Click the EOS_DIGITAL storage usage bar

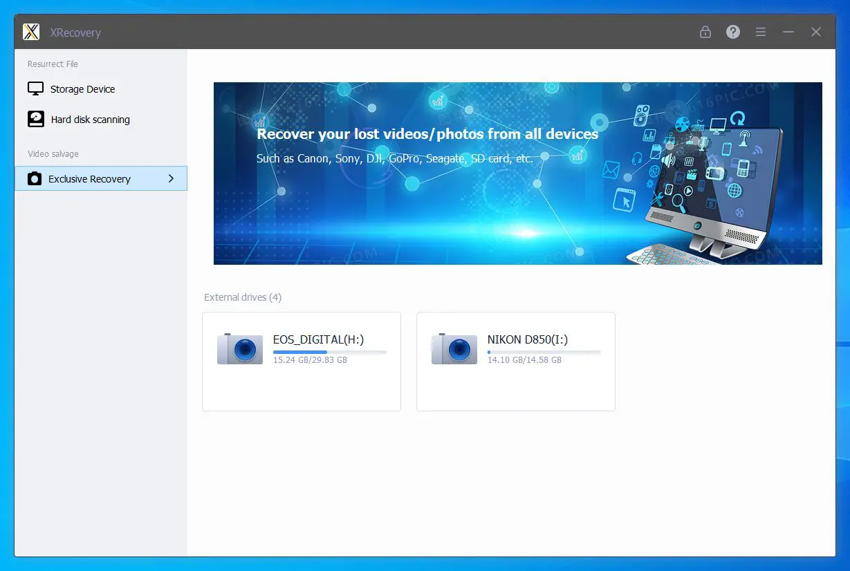coord(329,352)
